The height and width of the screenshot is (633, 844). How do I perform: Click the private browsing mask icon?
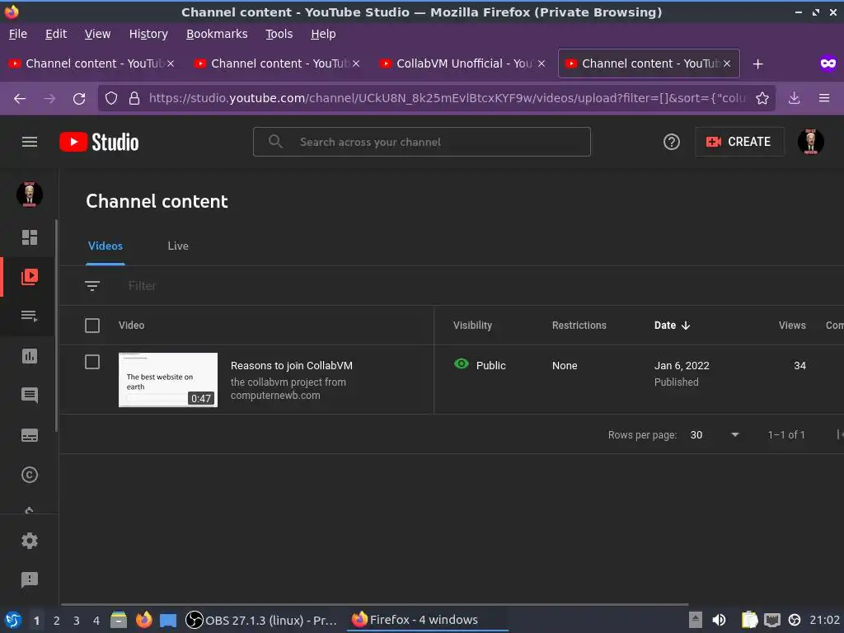[x=828, y=63]
